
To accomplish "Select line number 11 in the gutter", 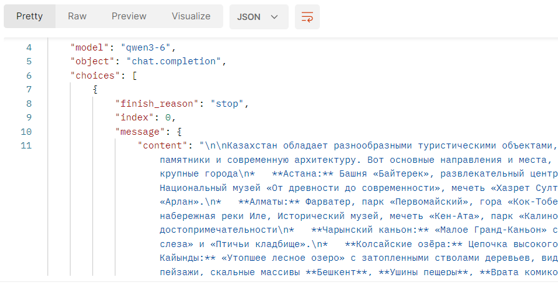I will (x=26, y=145).
